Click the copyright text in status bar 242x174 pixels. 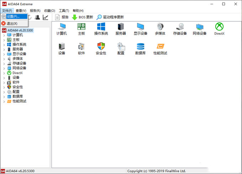[x=157, y=171]
